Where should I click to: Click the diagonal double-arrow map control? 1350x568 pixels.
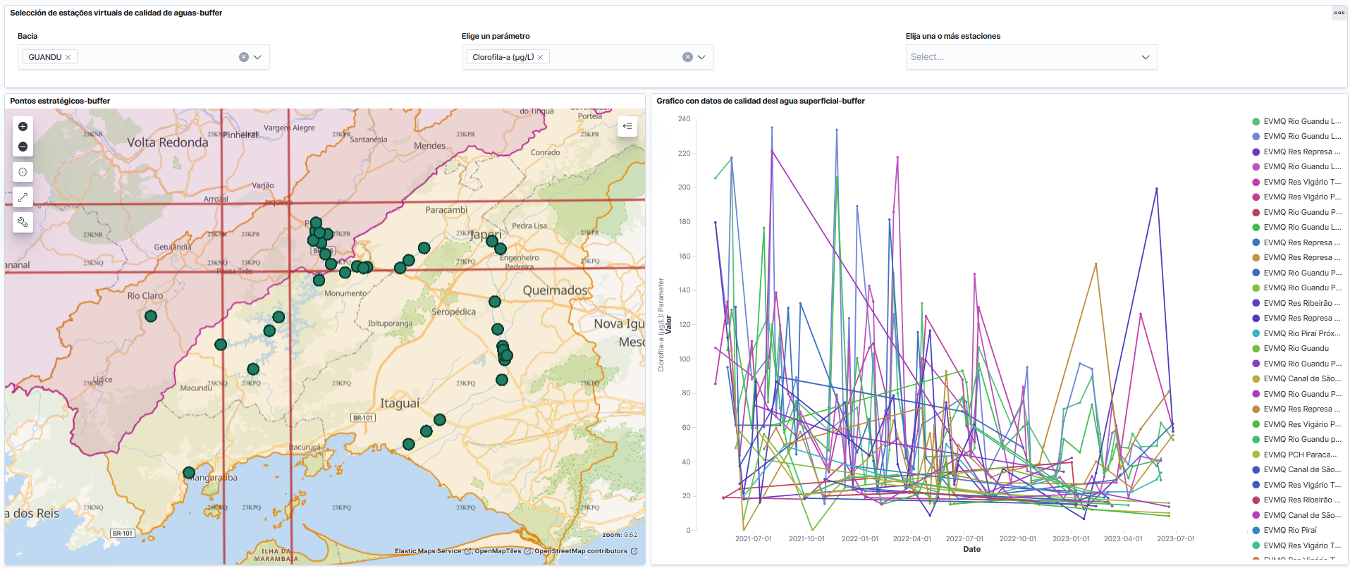(x=23, y=197)
